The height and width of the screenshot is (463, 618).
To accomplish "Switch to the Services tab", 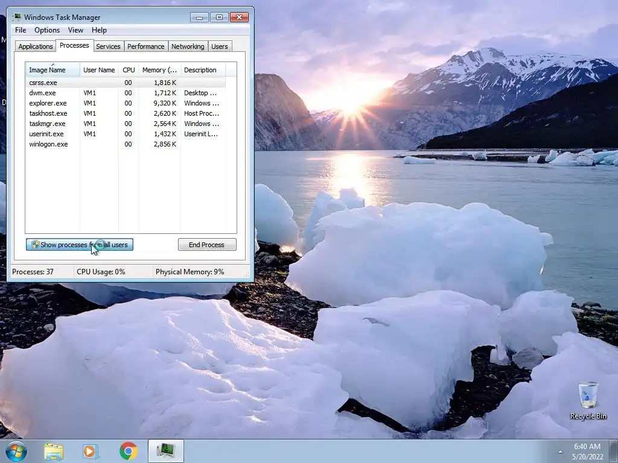I will [109, 46].
